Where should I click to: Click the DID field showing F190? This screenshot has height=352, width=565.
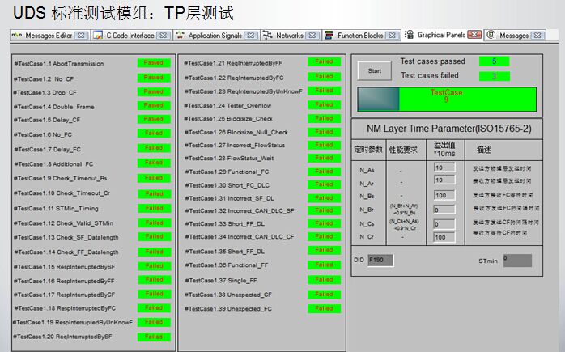[382, 261]
